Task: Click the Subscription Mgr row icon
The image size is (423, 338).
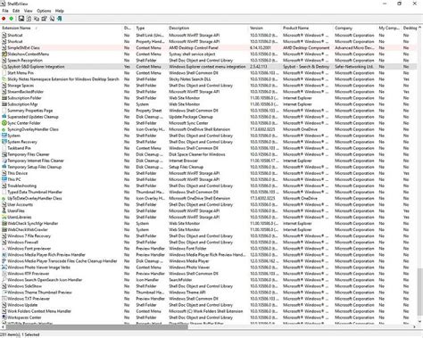Action: [x=4, y=104]
